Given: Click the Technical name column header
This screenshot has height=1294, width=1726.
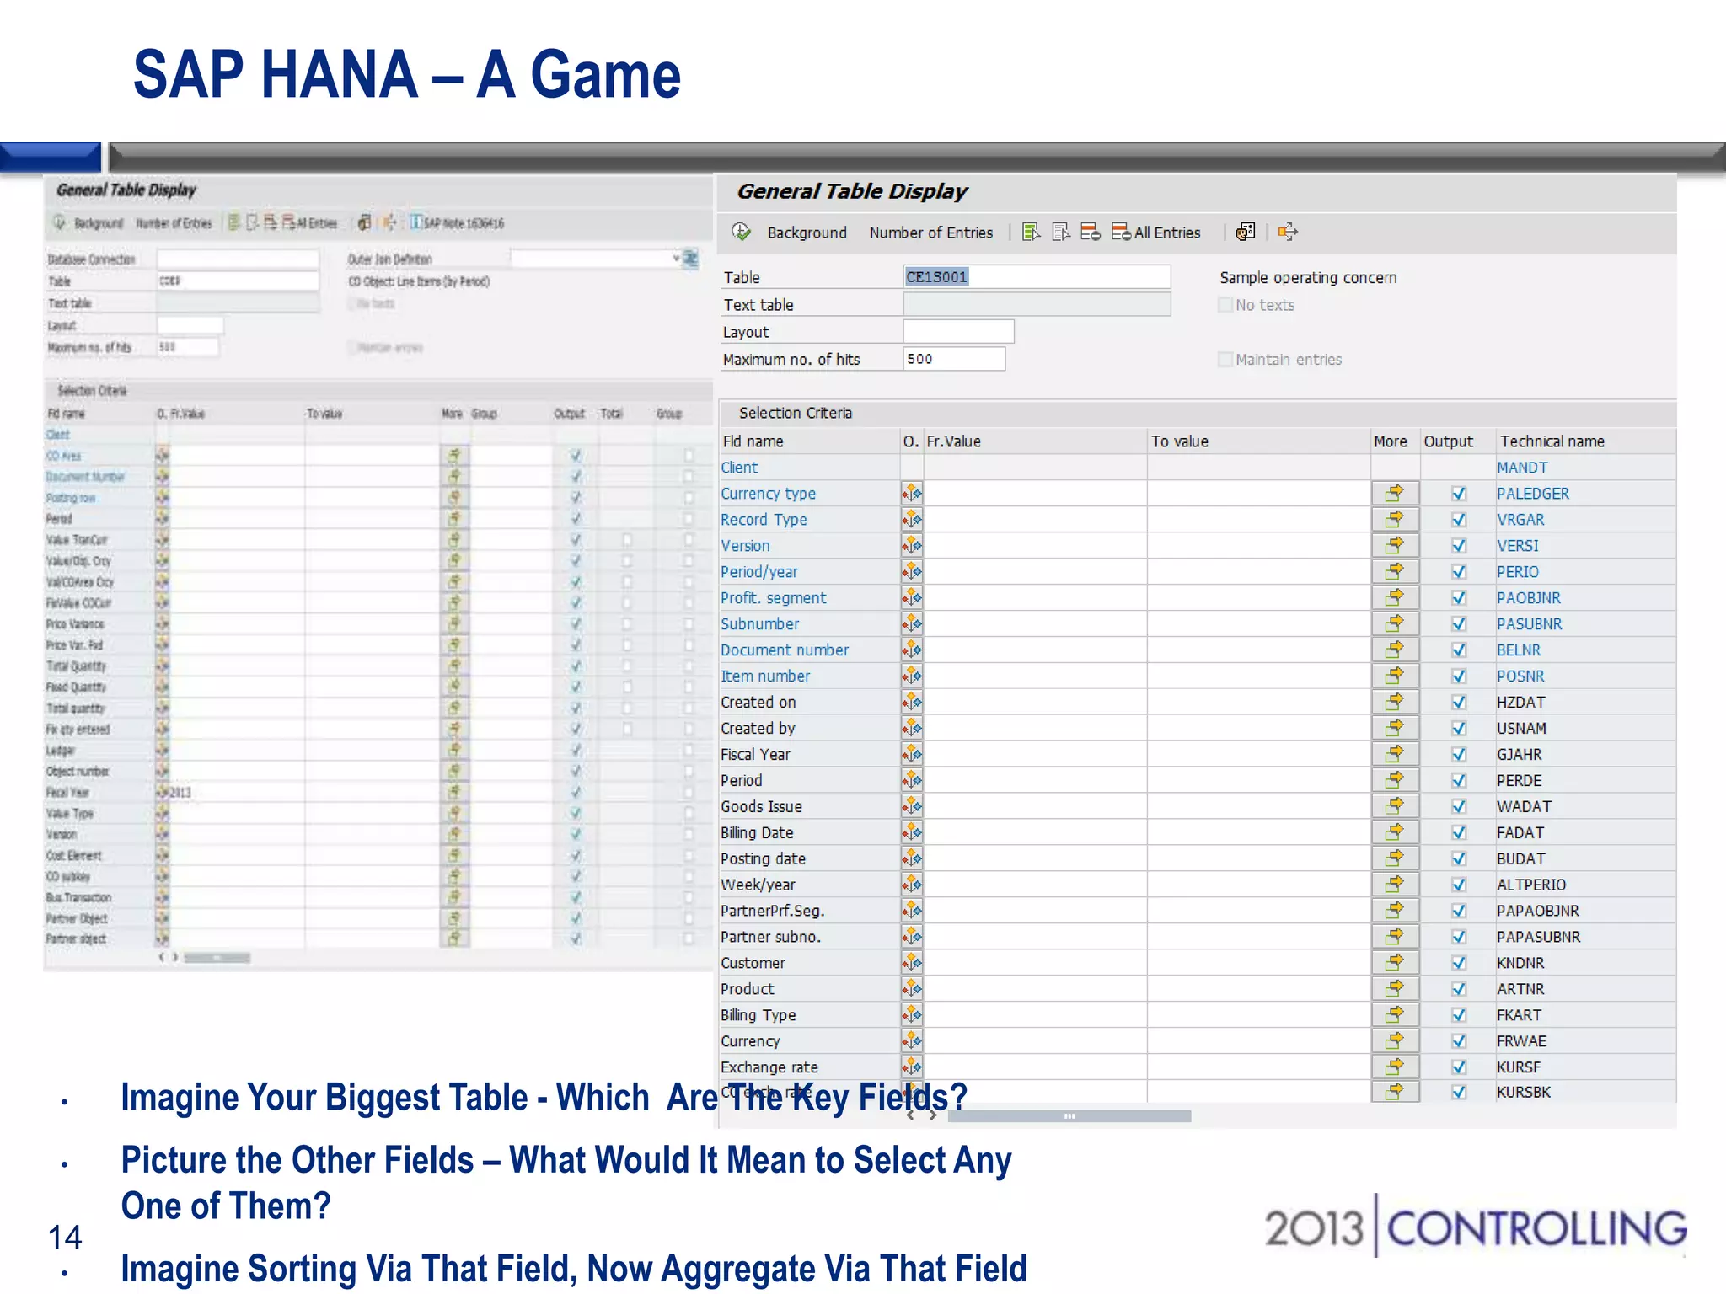Looking at the screenshot, I should [1552, 441].
